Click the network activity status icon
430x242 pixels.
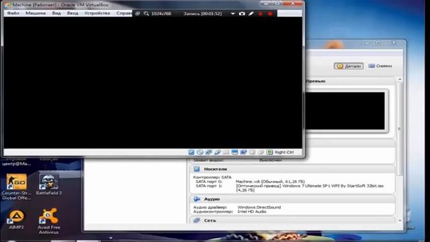[209, 152]
